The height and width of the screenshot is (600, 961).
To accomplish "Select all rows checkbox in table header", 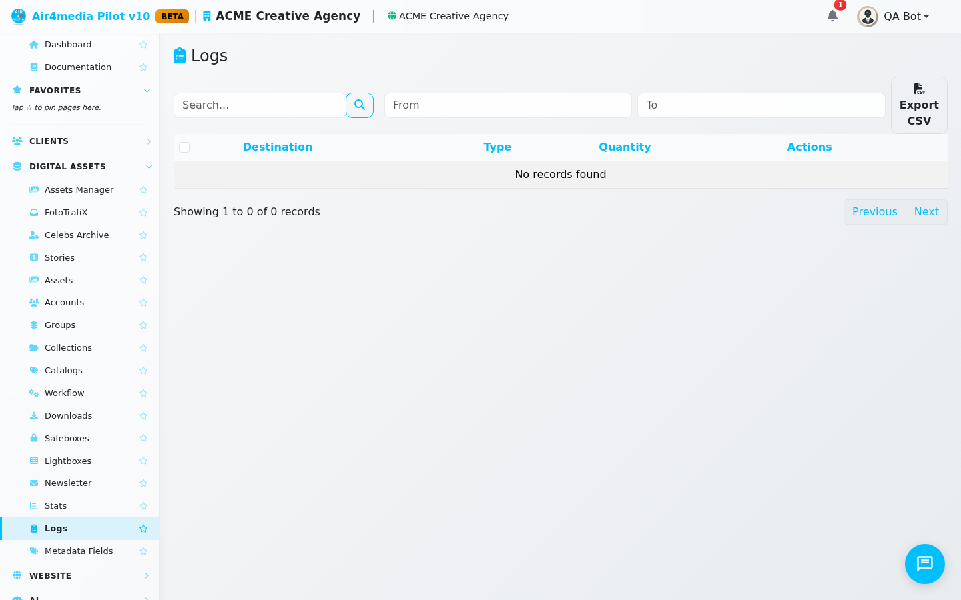I will [x=184, y=147].
